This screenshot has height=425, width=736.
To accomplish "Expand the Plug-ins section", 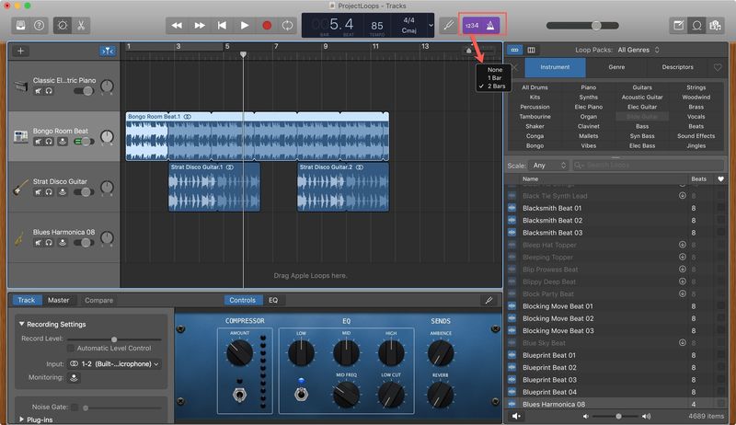I will click(x=21, y=419).
